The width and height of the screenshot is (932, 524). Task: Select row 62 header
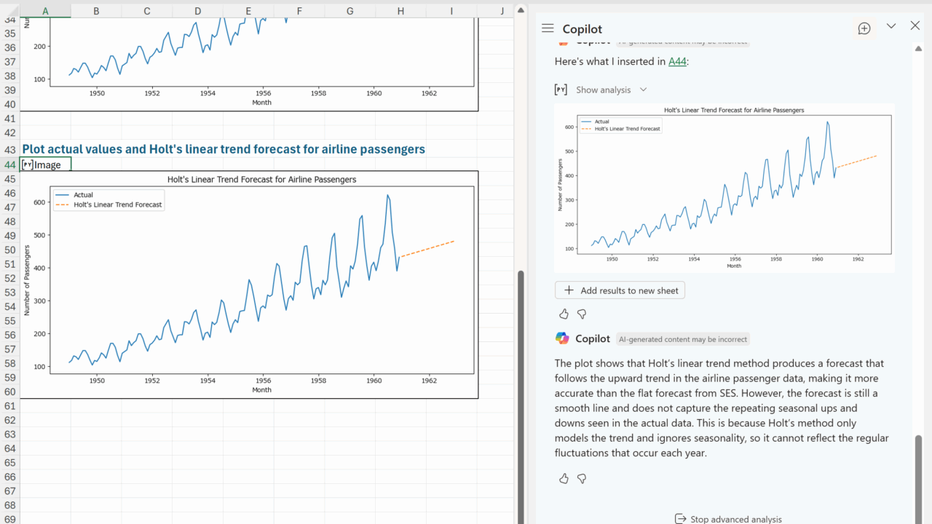pyautogui.click(x=9, y=420)
